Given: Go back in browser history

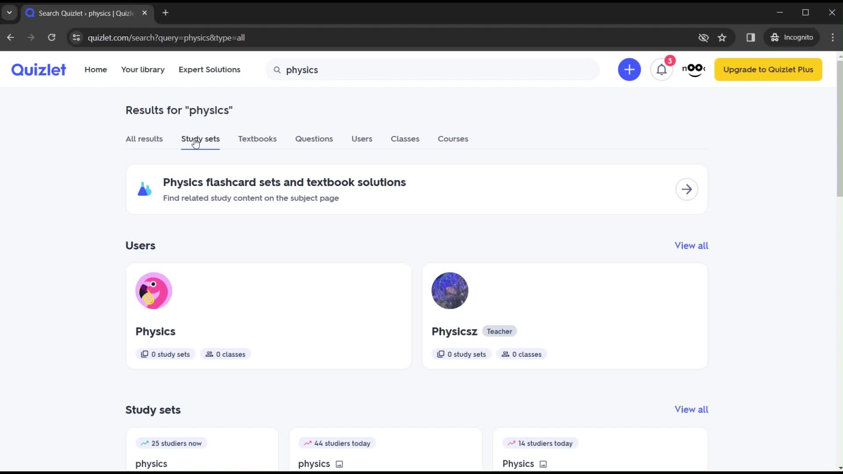Looking at the screenshot, I should tap(11, 37).
